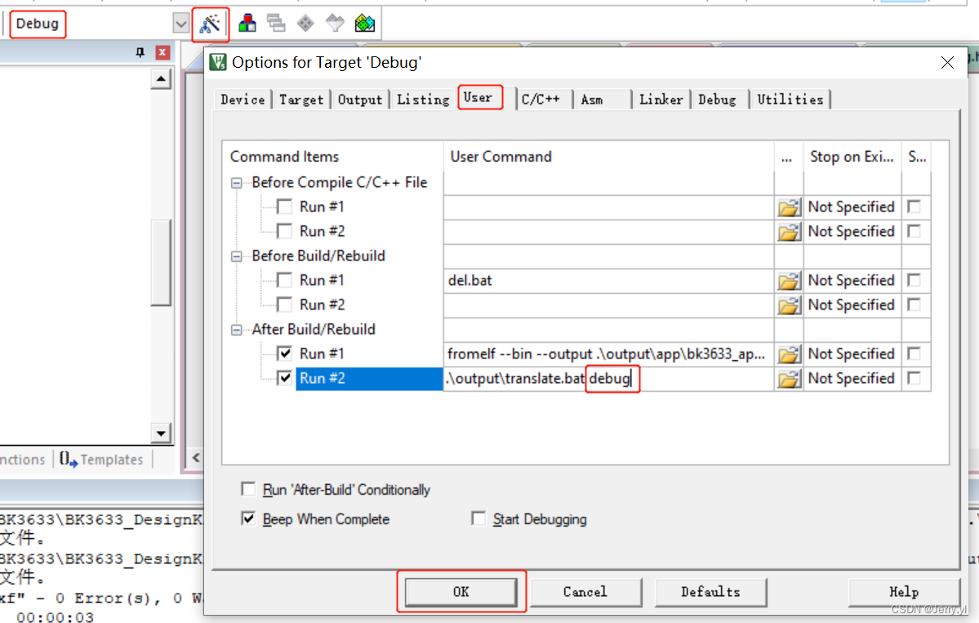Switch to the Listing tab
This screenshot has width=979, height=623.
pyautogui.click(x=423, y=100)
